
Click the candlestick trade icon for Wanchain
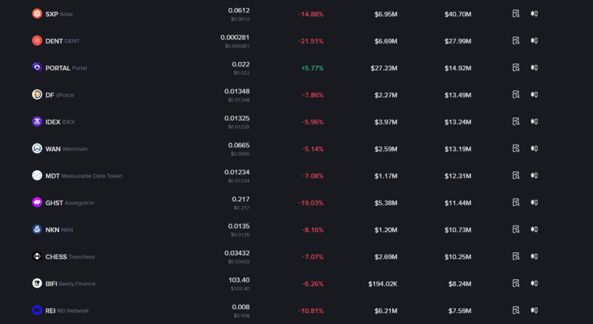pos(535,149)
